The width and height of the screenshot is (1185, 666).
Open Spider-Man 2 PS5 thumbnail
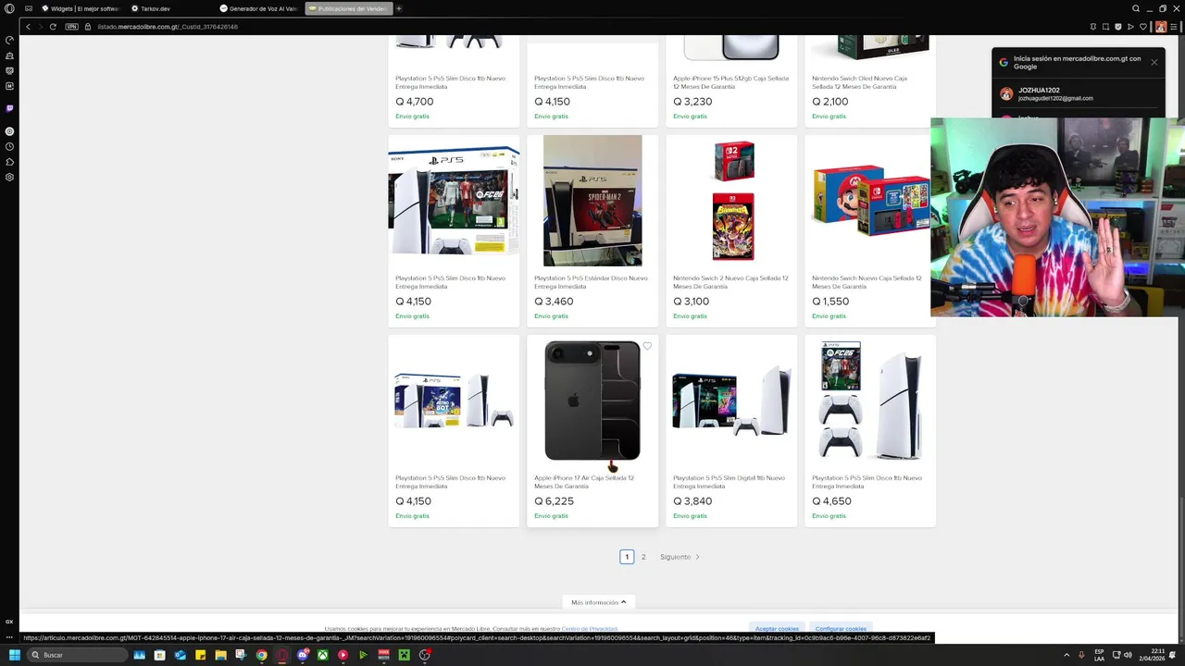pos(592,201)
